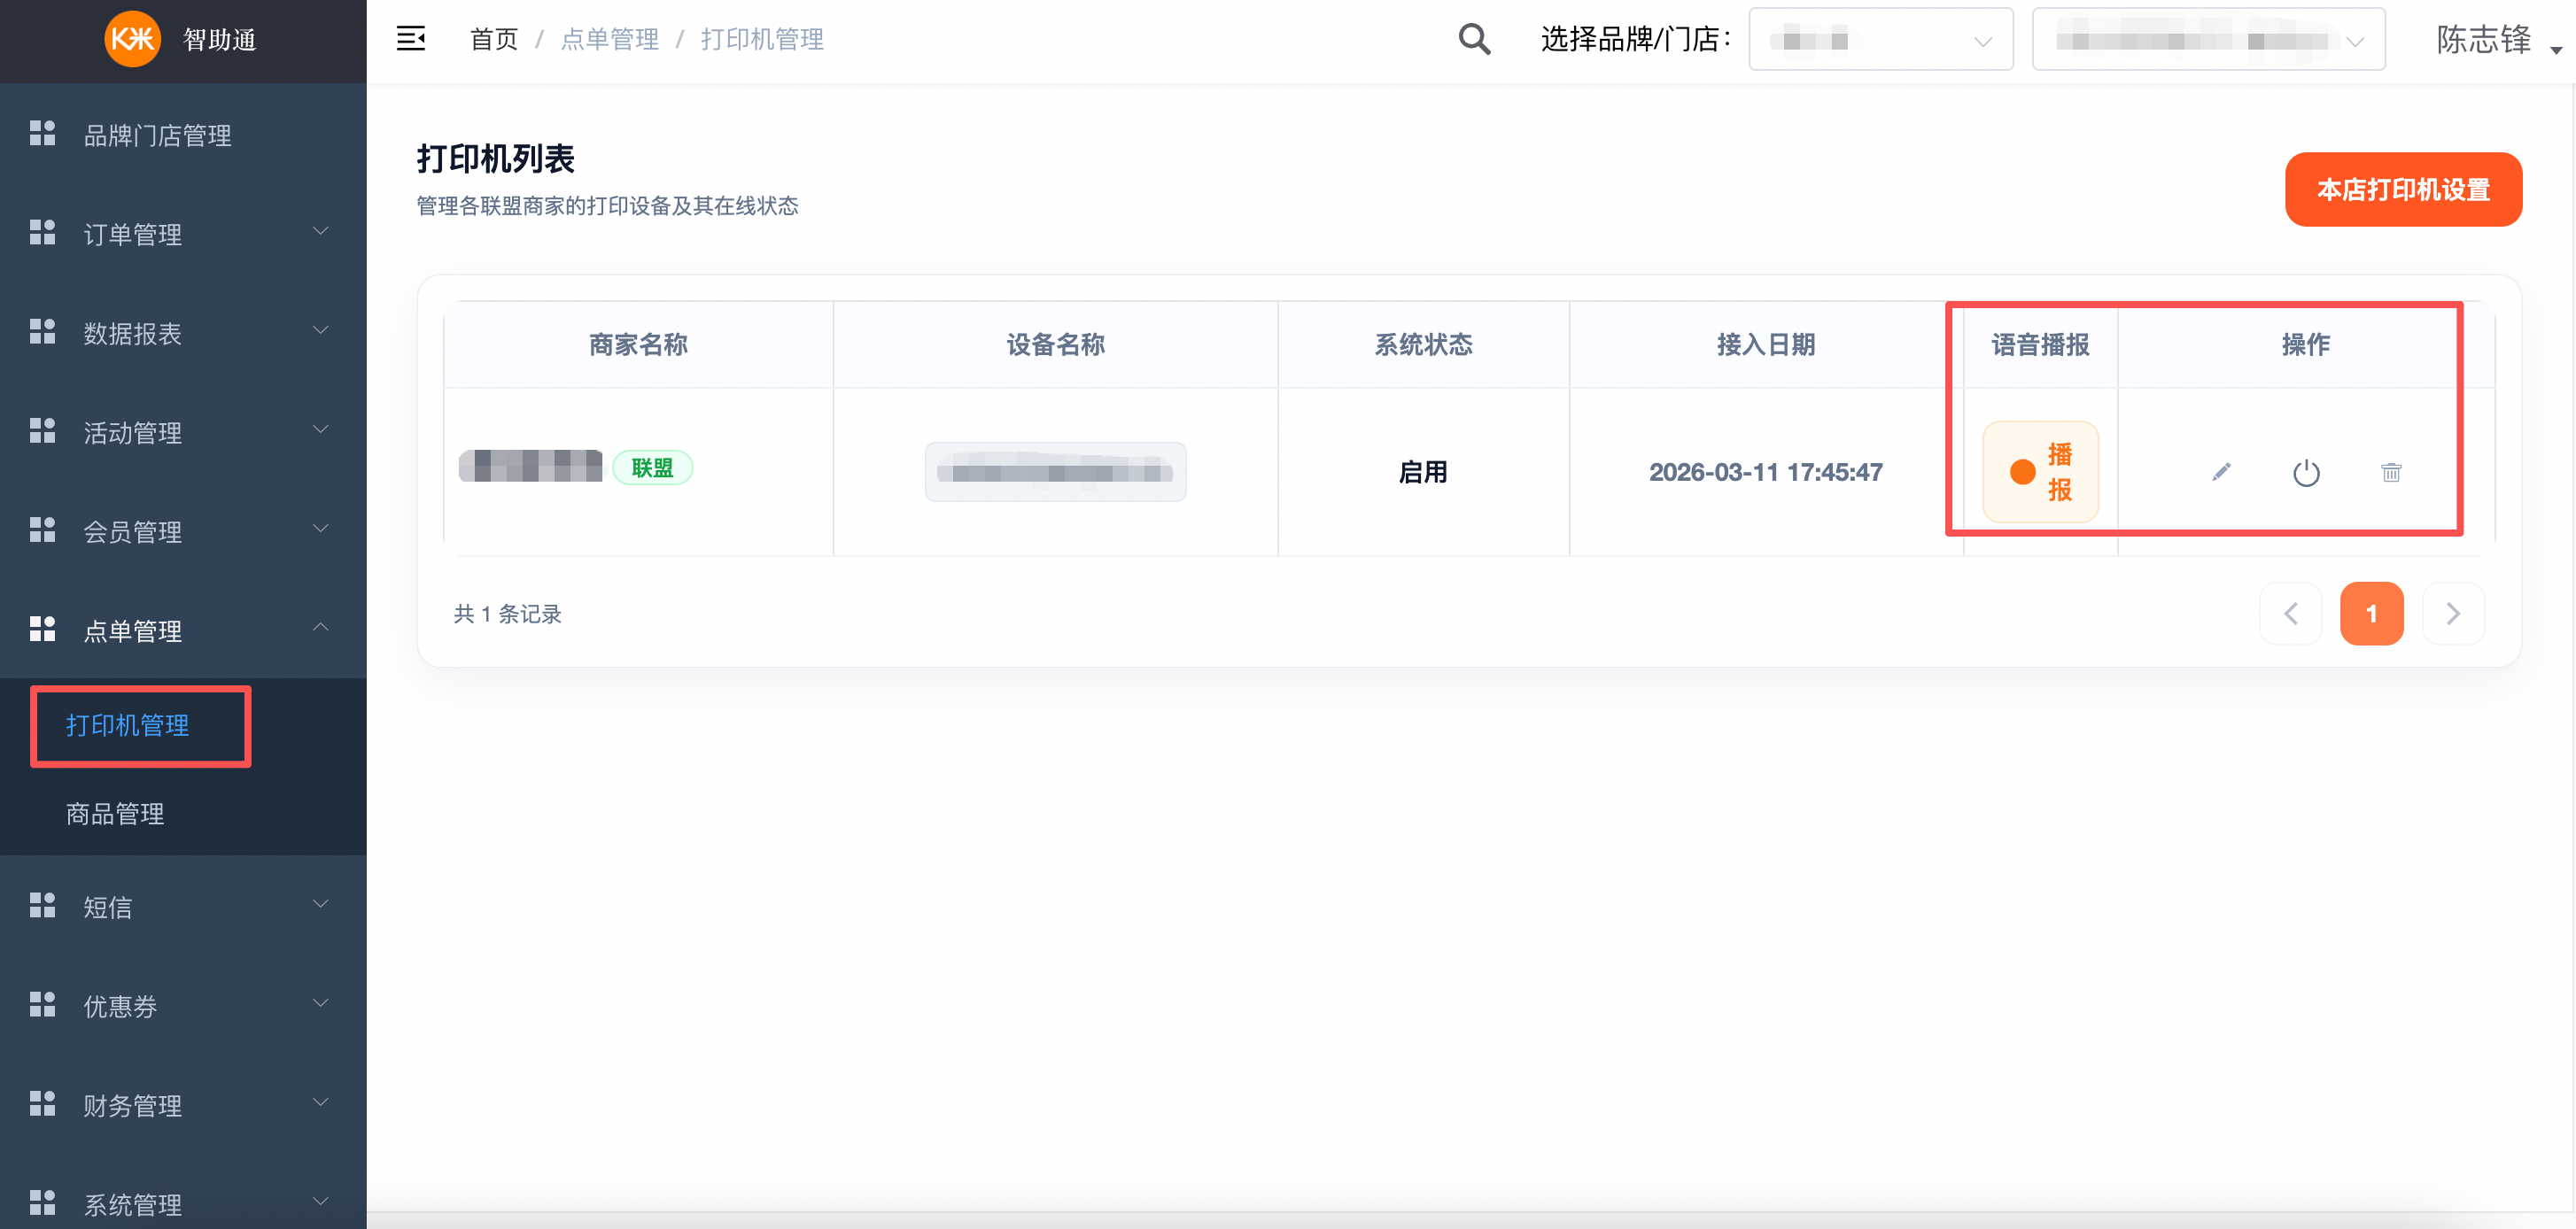Click the 短信 grid icon

(x=42, y=905)
